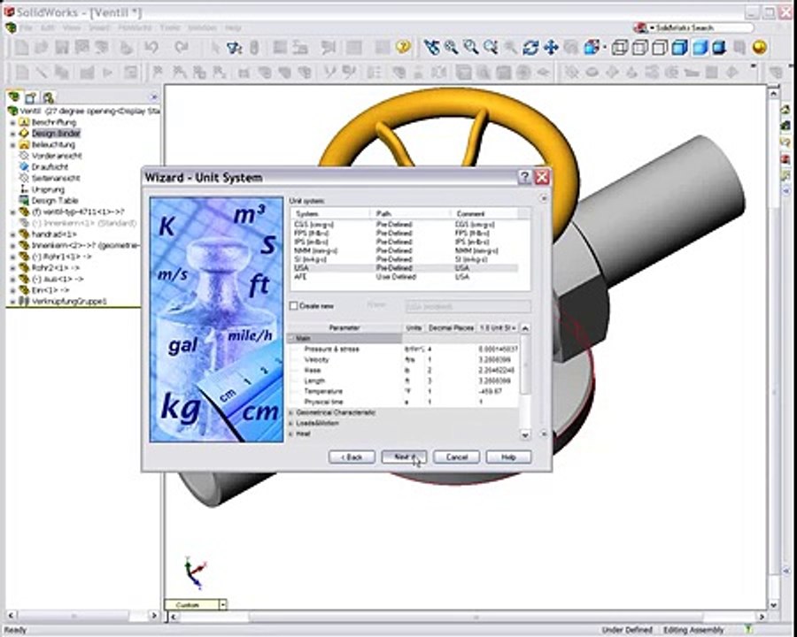Screen dimensions: 797x637
Task: Click parameter list scroll up arrow
Action: click(x=525, y=328)
